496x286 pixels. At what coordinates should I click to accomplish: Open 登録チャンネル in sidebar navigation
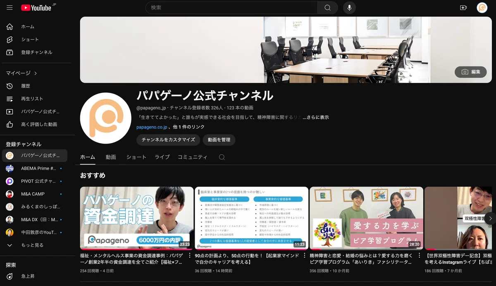(x=34, y=52)
